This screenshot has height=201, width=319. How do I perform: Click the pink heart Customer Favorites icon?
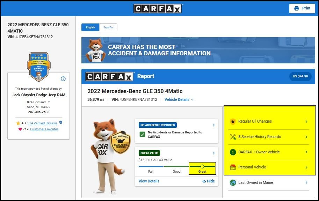20,129
